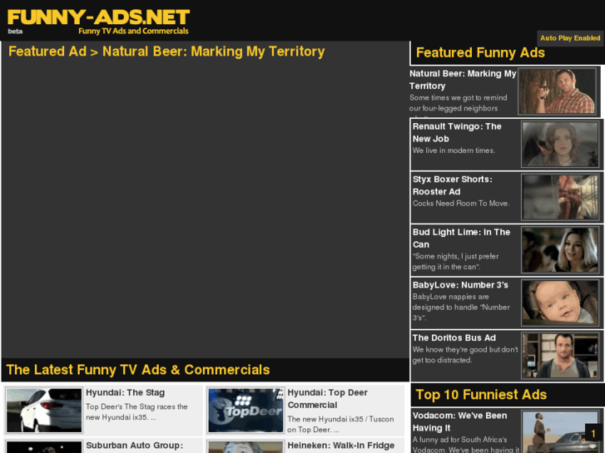Click 'The new Hyundai ix35 / Tuscon' description

(340, 424)
